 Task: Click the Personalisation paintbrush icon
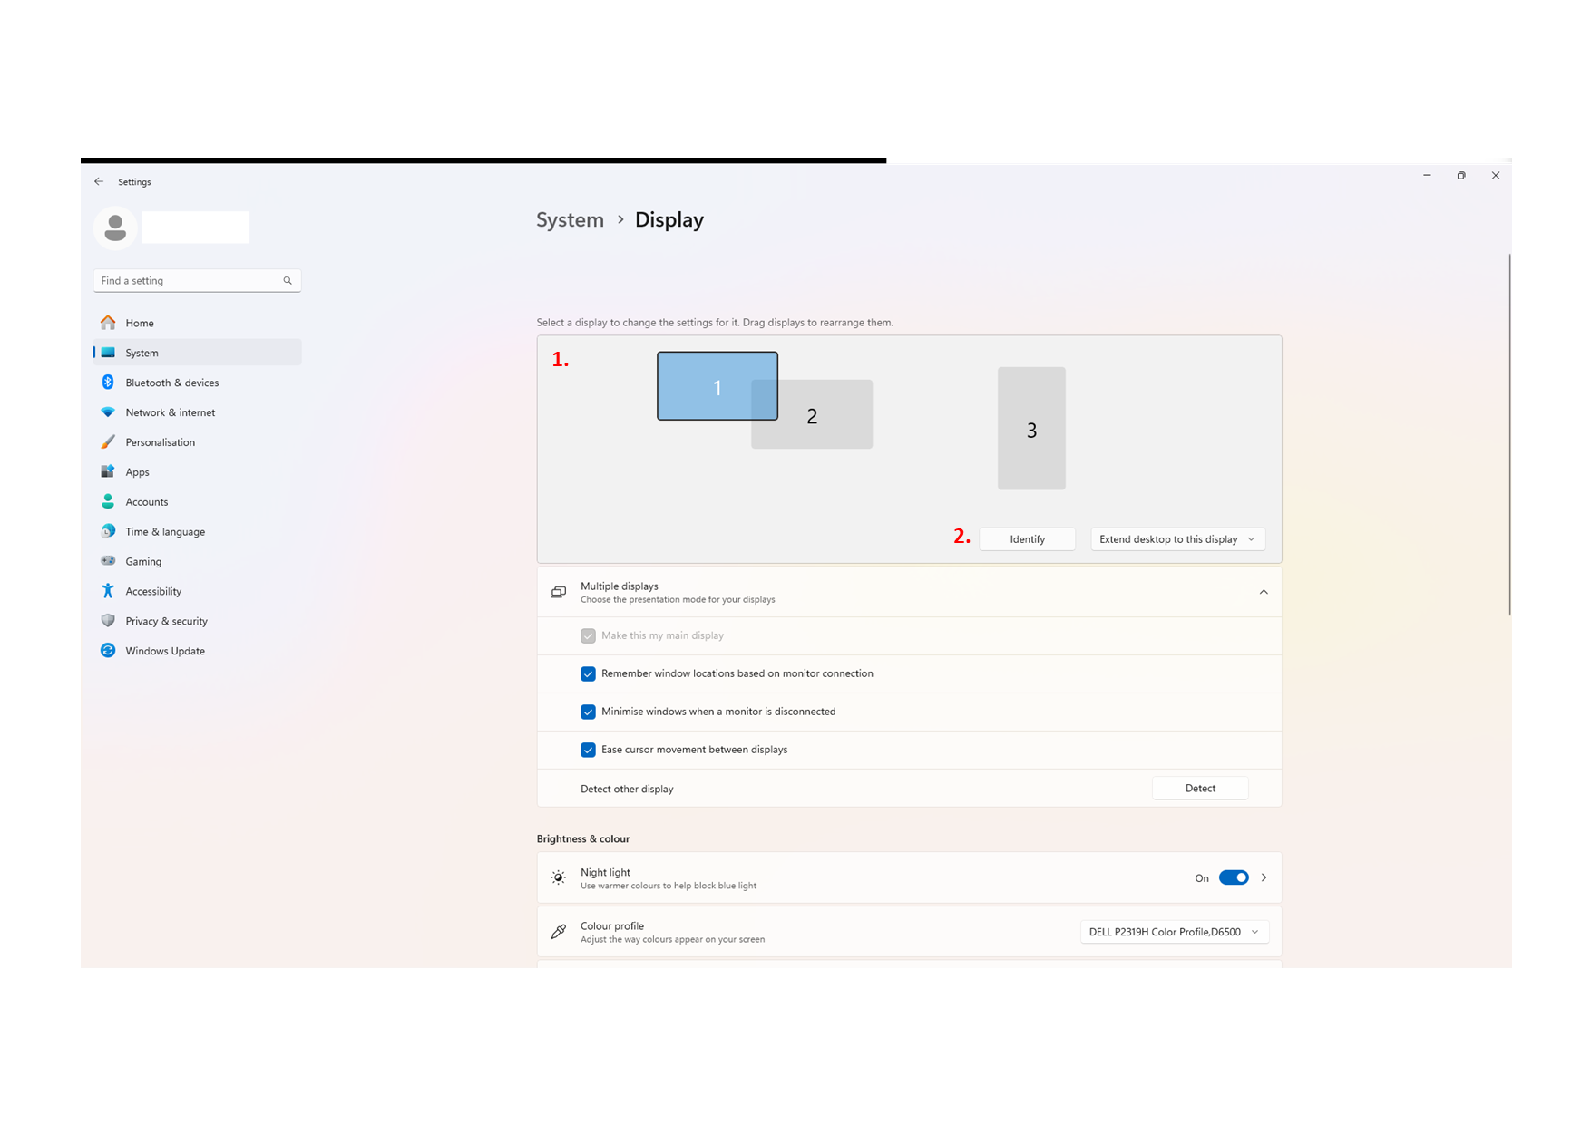[x=108, y=442]
